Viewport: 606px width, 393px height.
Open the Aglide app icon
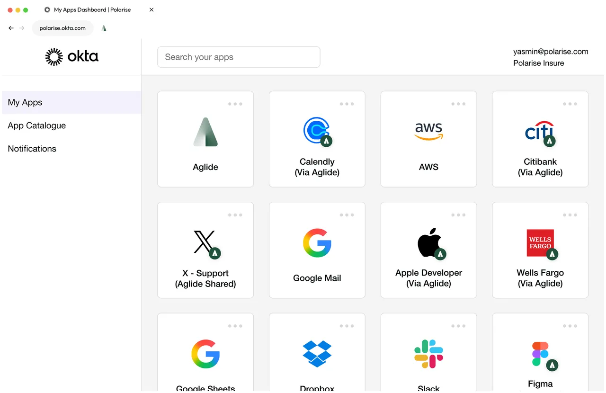point(205,132)
